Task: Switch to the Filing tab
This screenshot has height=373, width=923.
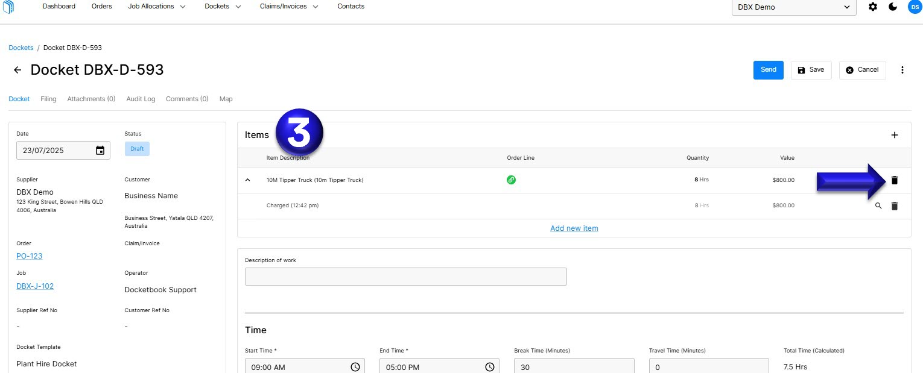Action: click(x=48, y=99)
